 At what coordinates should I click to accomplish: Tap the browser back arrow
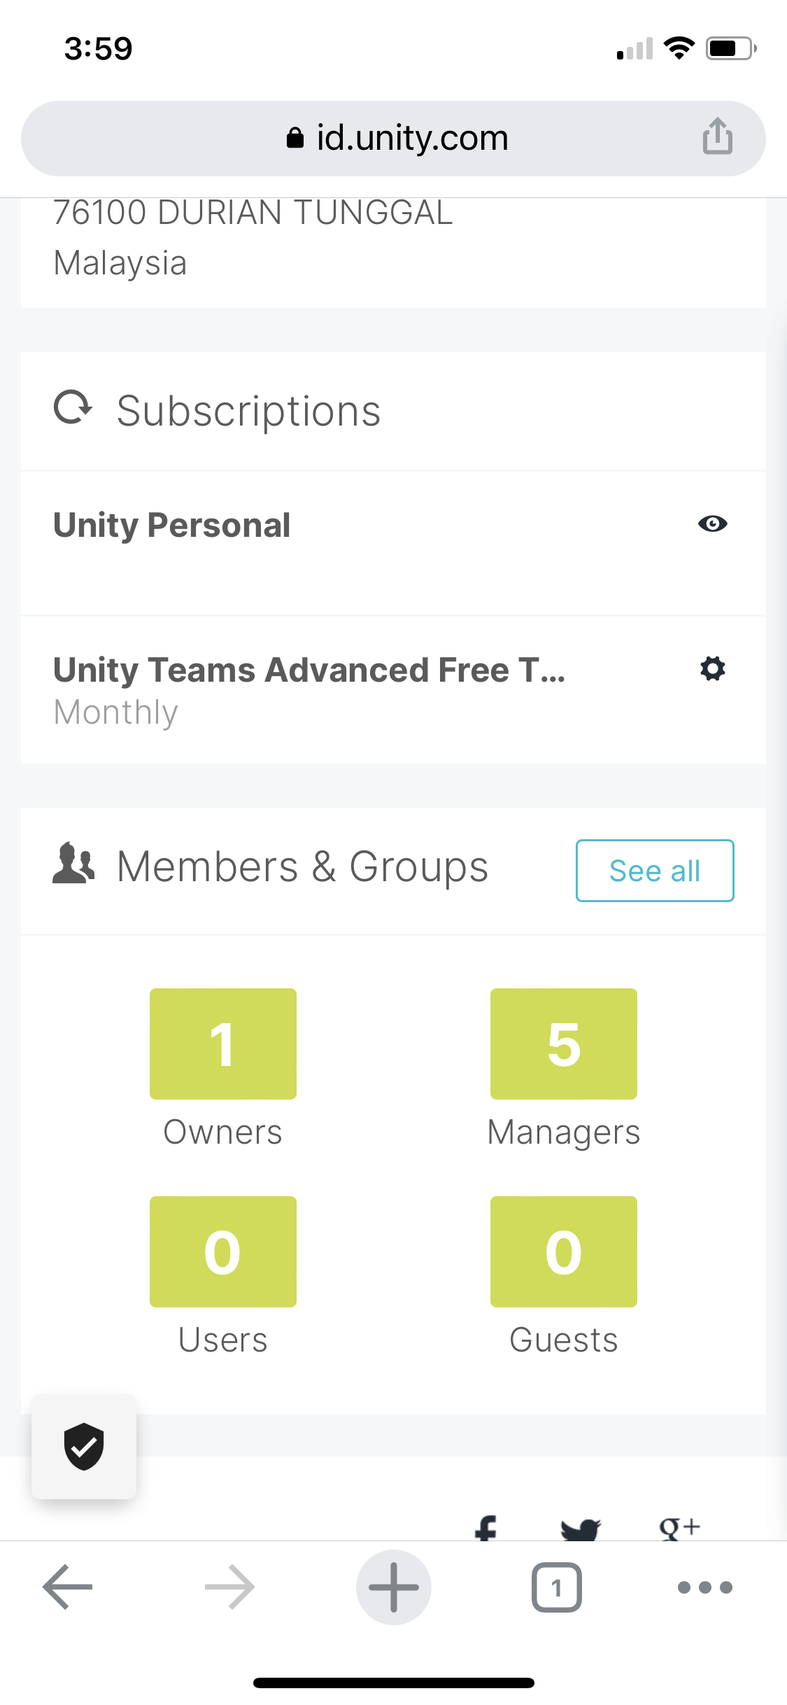tap(68, 1587)
